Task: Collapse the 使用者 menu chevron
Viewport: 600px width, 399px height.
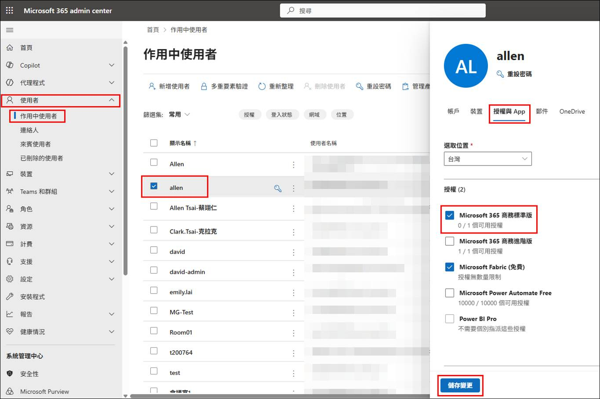Action: [x=112, y=100]
